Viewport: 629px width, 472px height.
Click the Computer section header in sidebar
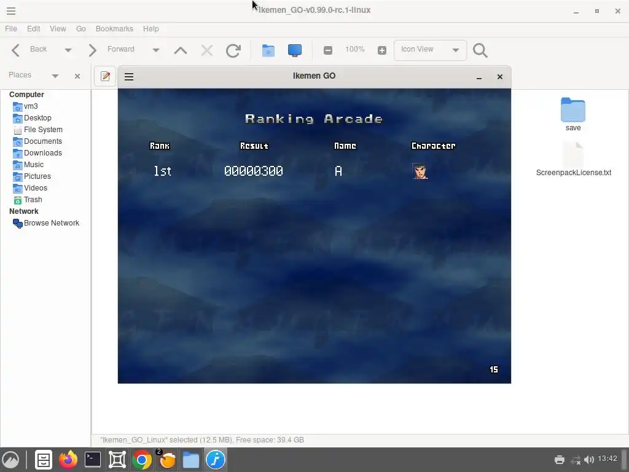[x=26, y=95]
